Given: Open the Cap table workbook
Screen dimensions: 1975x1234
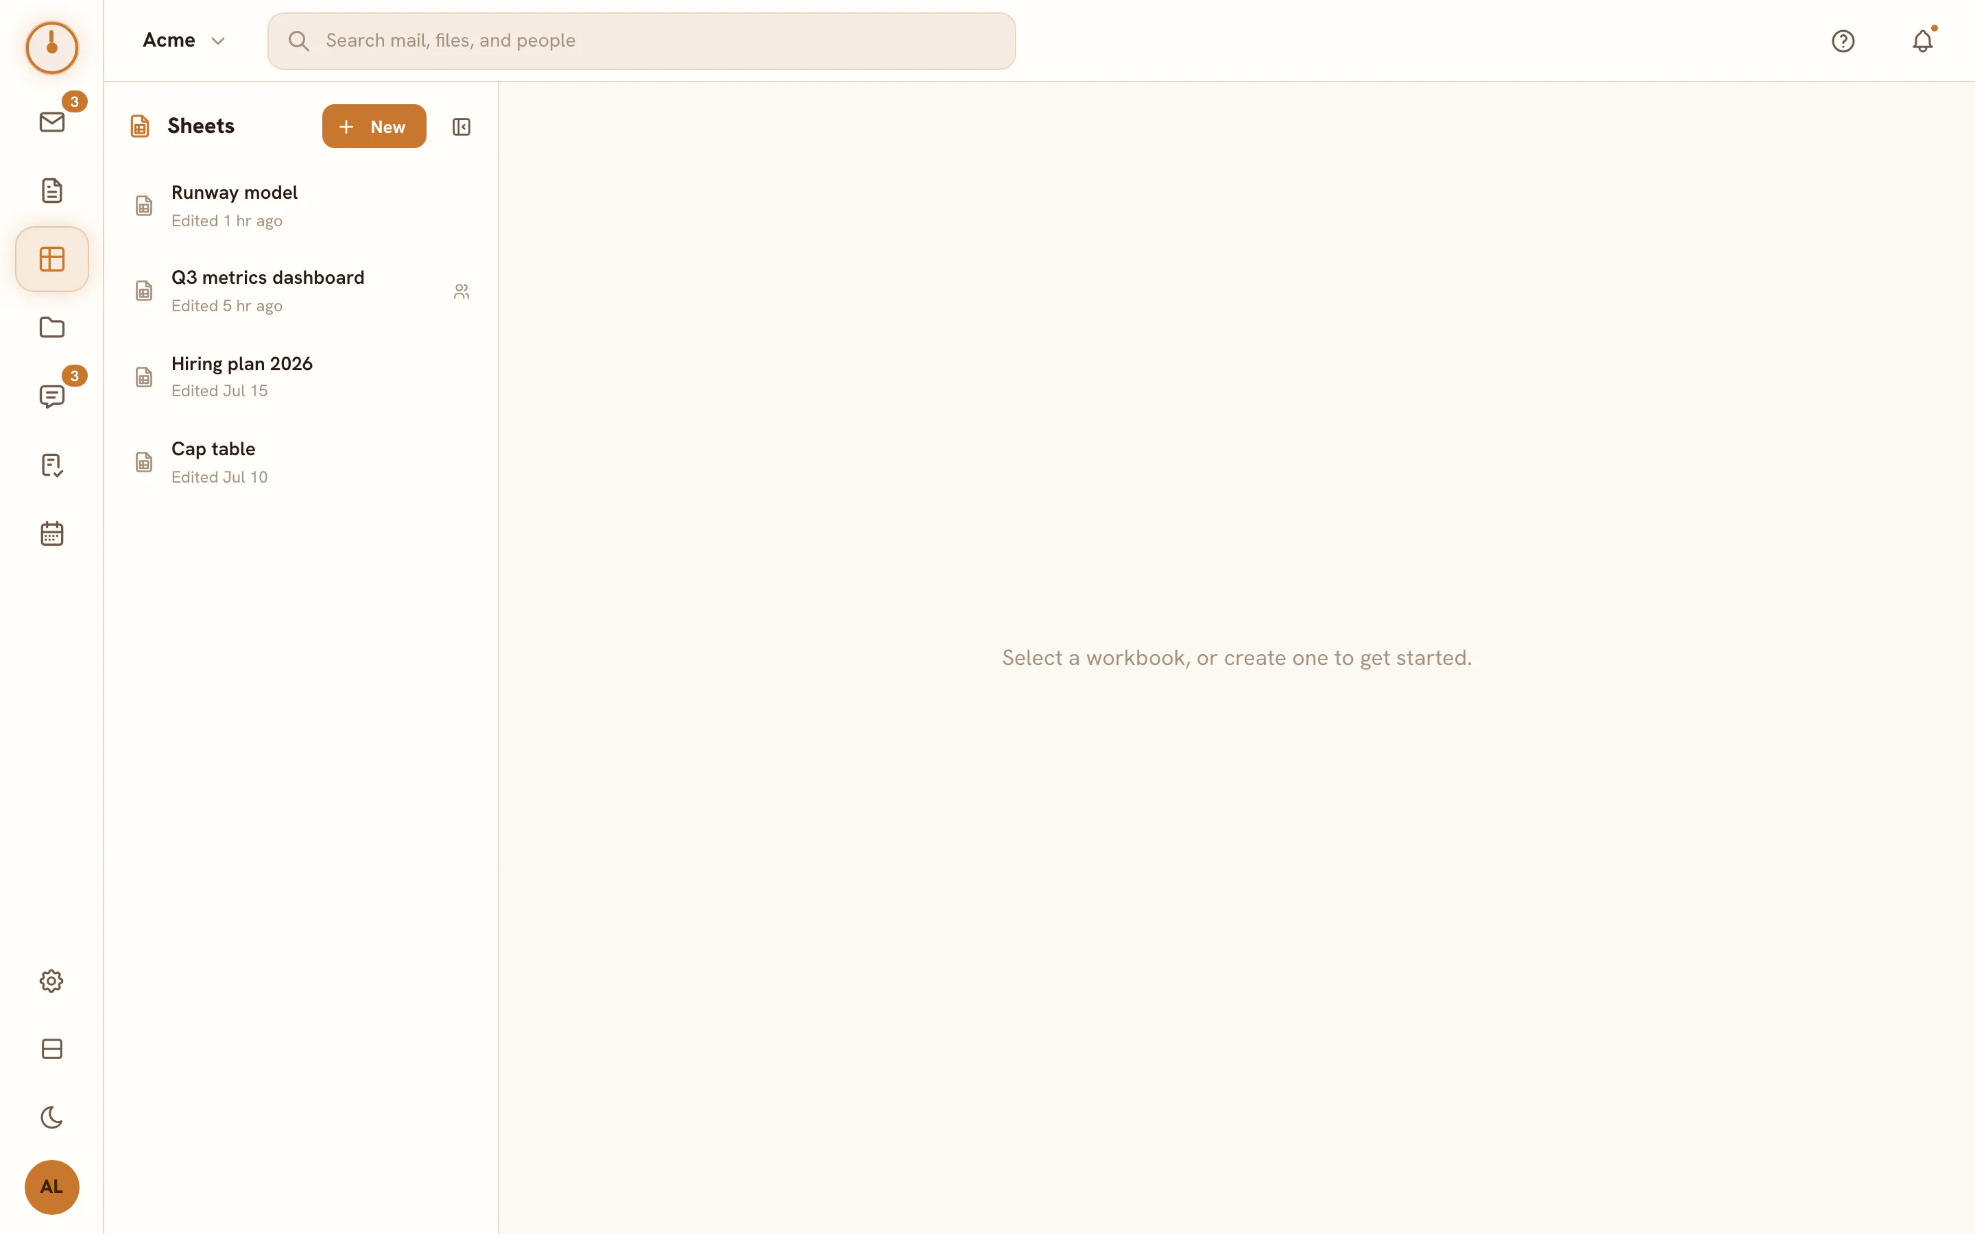Looking at the screenshot, I should 301,463.
